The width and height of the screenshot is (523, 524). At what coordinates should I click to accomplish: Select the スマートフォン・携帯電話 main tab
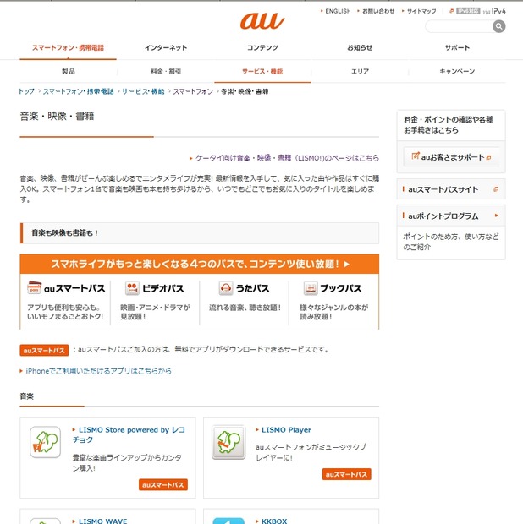coord(68,48)
